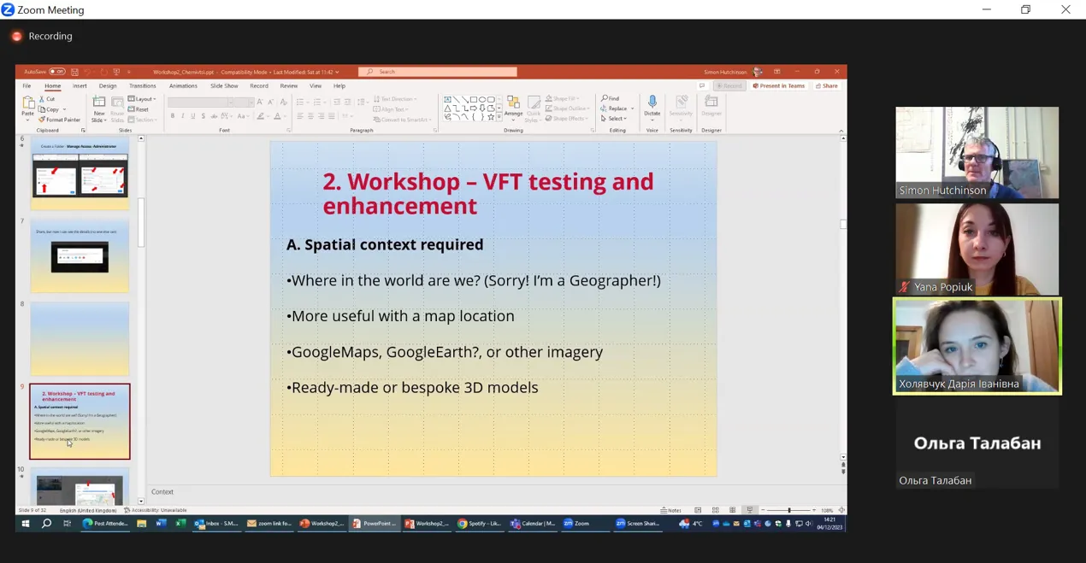Viewport: 1086px width, 563px height.
Task: Adjust the zoom slider in status bar
Action: [x=788, y=510]
